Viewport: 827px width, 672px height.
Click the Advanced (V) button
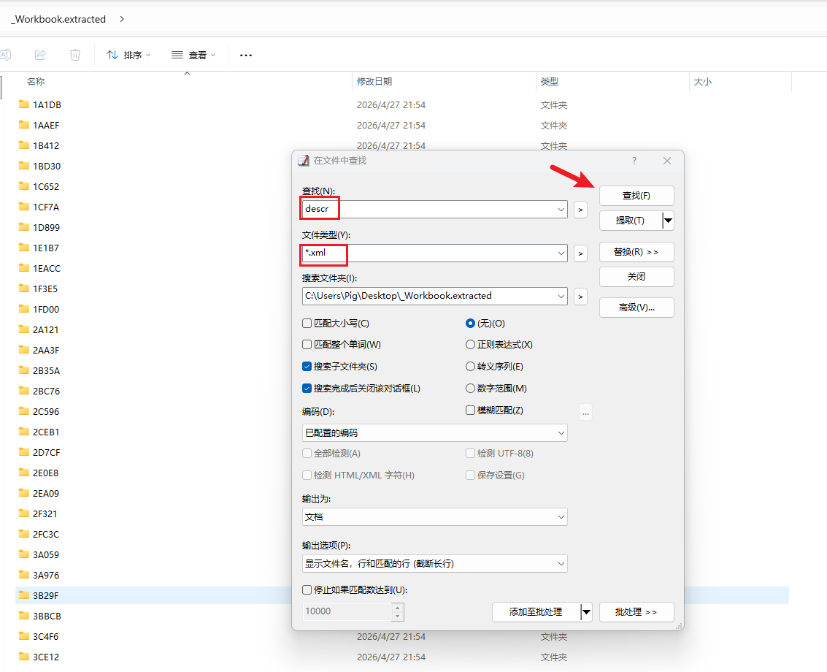[636, 308]
